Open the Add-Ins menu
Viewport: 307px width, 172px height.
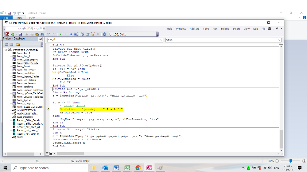[x=194, y=29]
